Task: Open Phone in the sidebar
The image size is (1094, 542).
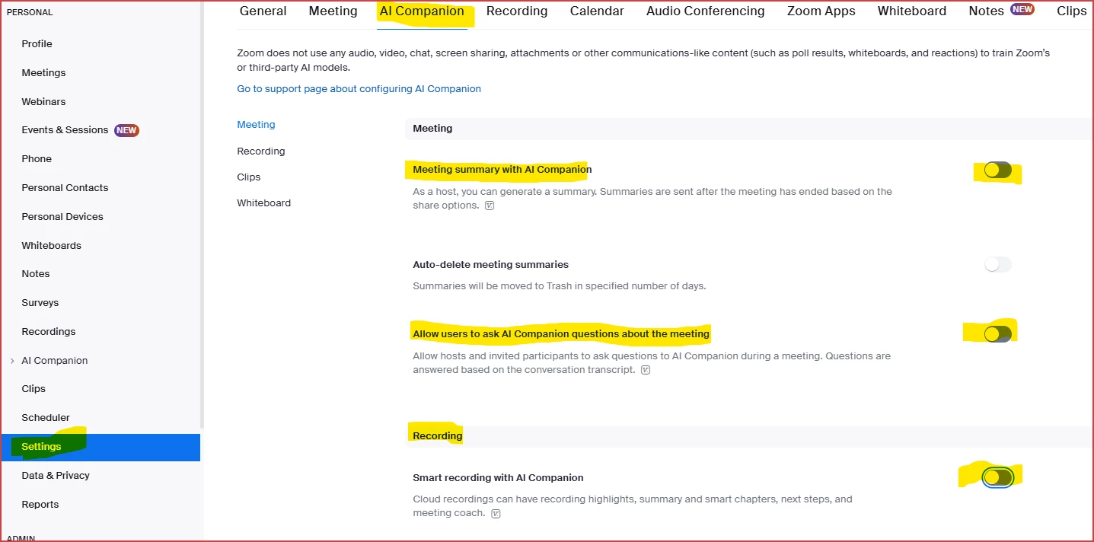Action: pyautogui.click(x=37, y=159)
